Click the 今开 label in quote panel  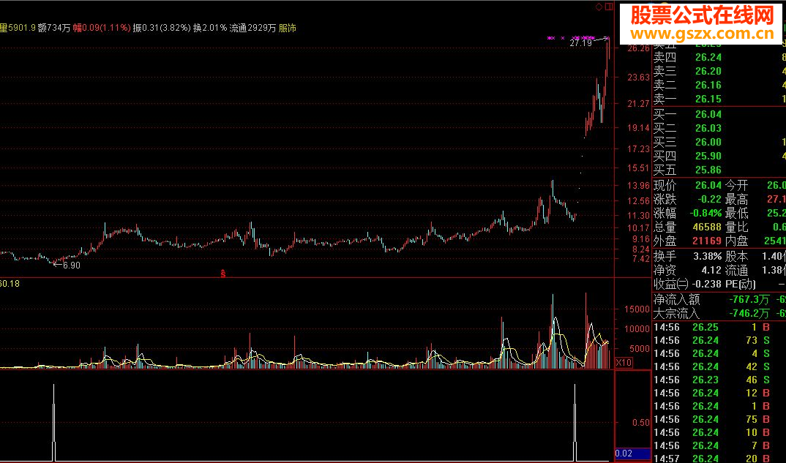coord(736,185)
